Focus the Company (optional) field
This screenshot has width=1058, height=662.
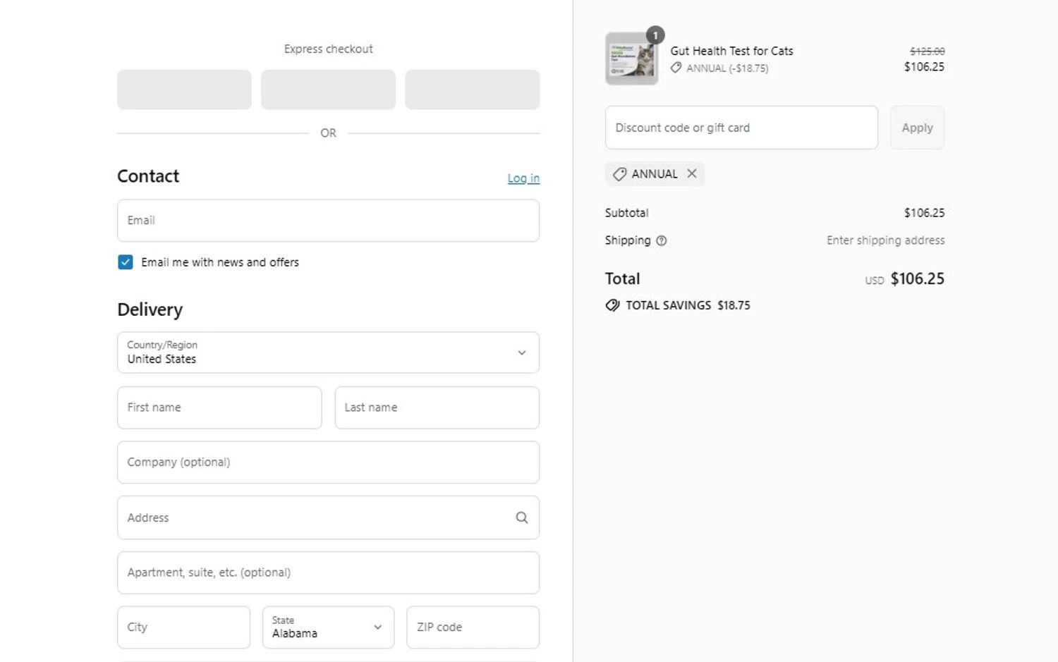(x=328, y=462)
